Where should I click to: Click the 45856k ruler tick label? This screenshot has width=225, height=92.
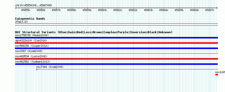coord(41,10)
